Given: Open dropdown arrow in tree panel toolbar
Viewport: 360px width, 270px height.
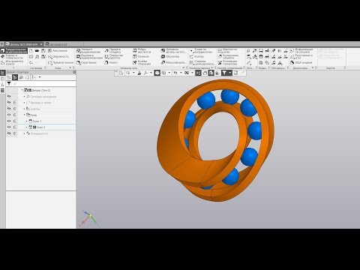Looking at the screenshot, I should (x=40, y=77).
